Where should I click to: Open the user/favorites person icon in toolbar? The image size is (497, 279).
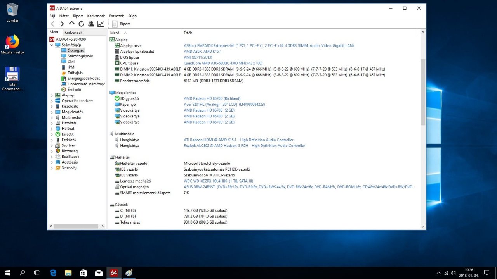[91, 24]
